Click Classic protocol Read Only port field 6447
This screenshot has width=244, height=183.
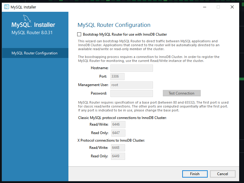click(x=118, y=133)
